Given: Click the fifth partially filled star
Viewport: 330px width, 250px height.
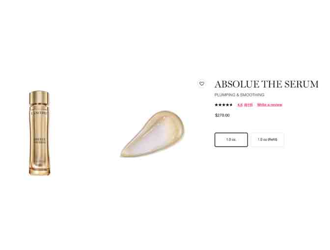Looking at the screenshot, I should pyautogui.click(x=230, y=104).
